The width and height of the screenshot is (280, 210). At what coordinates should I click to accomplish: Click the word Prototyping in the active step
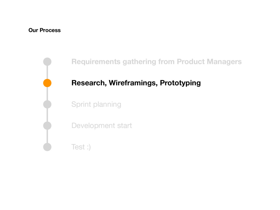(x=180, y=83)
